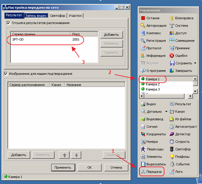This screenshot has height=184, width=202.
Task: Open Авторизация key icon
Action: pos(143,26)
